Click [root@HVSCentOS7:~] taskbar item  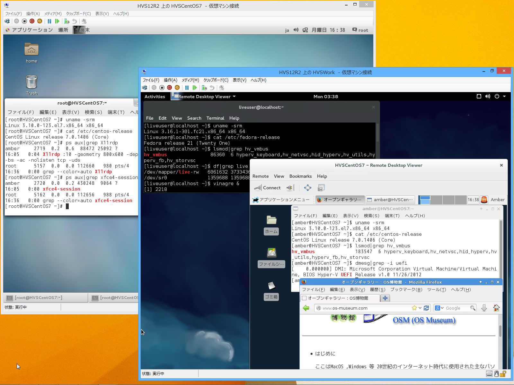[45, 298]
